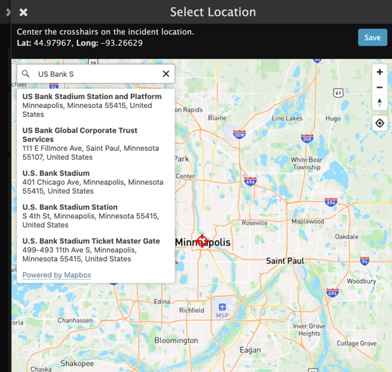Close the Select Location dialog
Image resolution: width=392 pixels, height=372 pixels.
coord(23,12)
